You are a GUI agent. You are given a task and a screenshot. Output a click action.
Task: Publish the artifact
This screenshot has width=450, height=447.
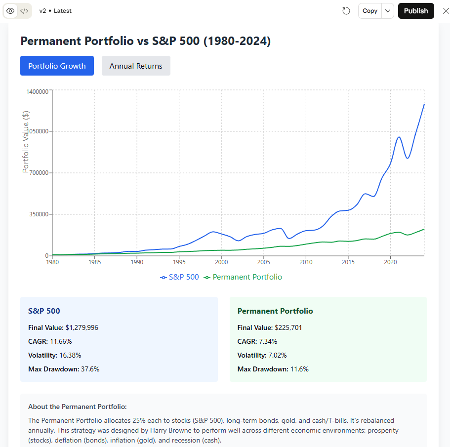click(416, 11)
